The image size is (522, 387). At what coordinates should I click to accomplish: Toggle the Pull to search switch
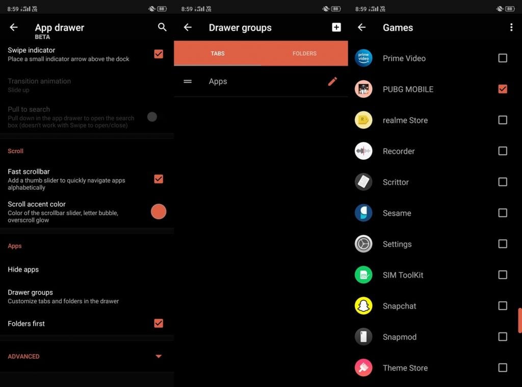[x=152, y=117]
